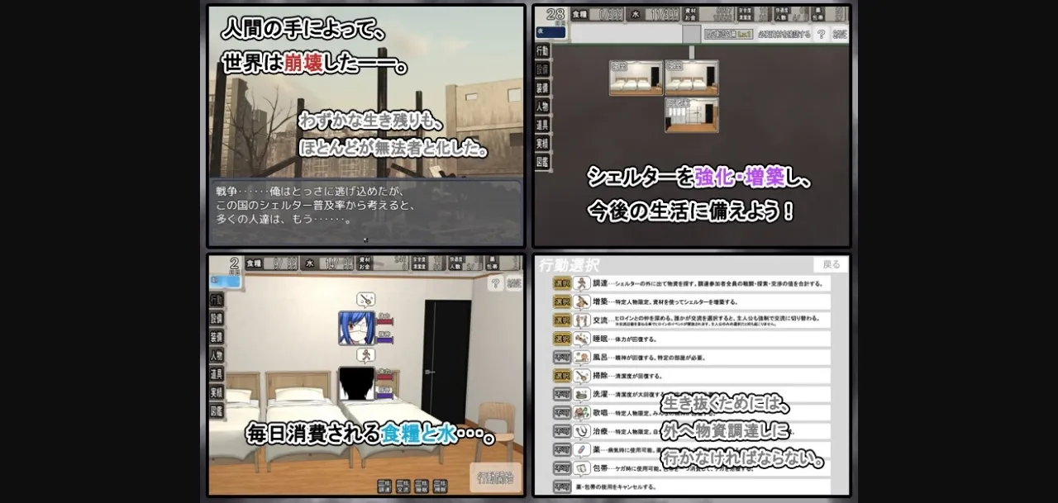Select the bottom room thumbnail on shelter map
1058x503 pixels.
tap(691, 115)
